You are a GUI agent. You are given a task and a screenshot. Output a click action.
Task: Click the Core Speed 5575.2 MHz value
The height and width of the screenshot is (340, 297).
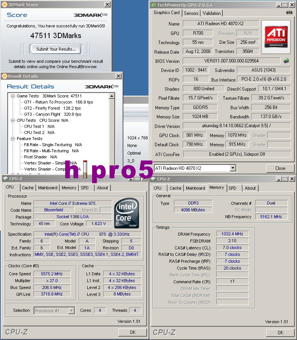[x=52, y=274]
